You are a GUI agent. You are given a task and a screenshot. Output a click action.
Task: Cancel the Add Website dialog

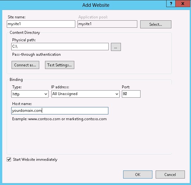tap(170, 174)
